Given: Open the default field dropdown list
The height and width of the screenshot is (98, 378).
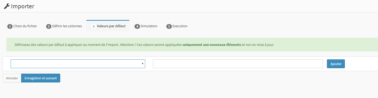Looking at the screenshot, I should pos(78,64).
